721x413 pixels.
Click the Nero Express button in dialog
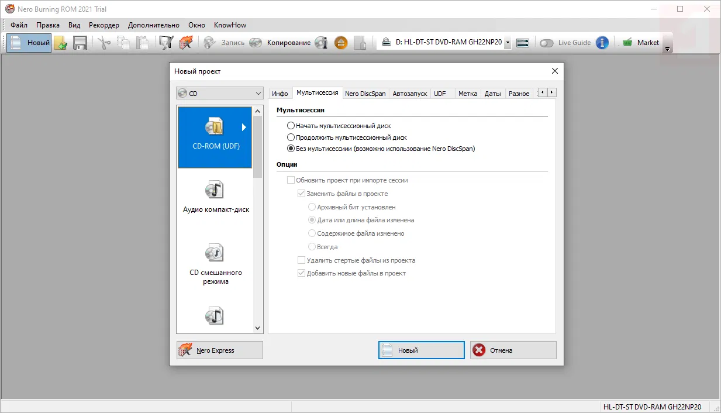coord(220,350)
